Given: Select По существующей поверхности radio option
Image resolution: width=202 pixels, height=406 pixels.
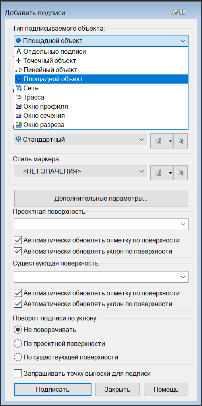Looking at the screenshot, I should click(x=18, y=357).
